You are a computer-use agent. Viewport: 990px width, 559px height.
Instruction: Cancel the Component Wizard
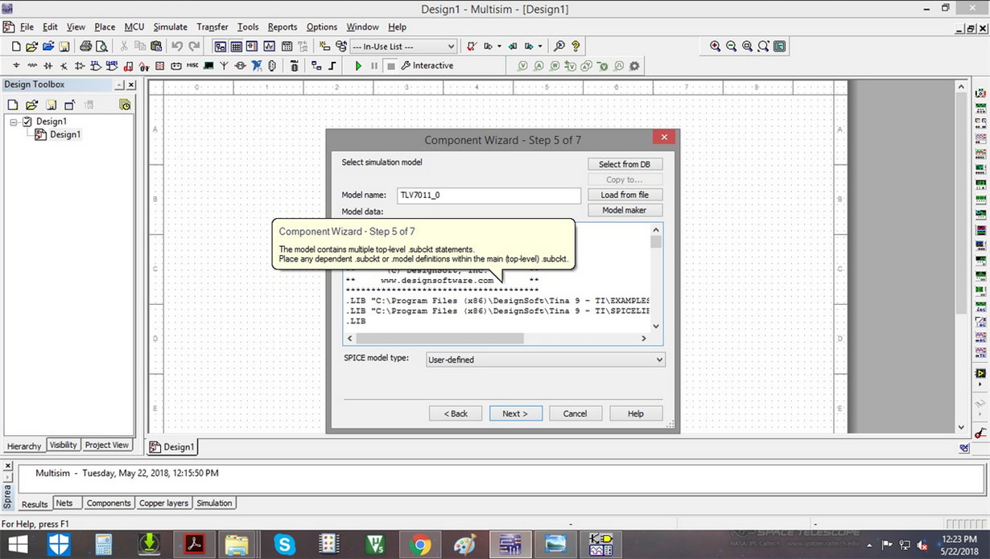tap(575, 413)
